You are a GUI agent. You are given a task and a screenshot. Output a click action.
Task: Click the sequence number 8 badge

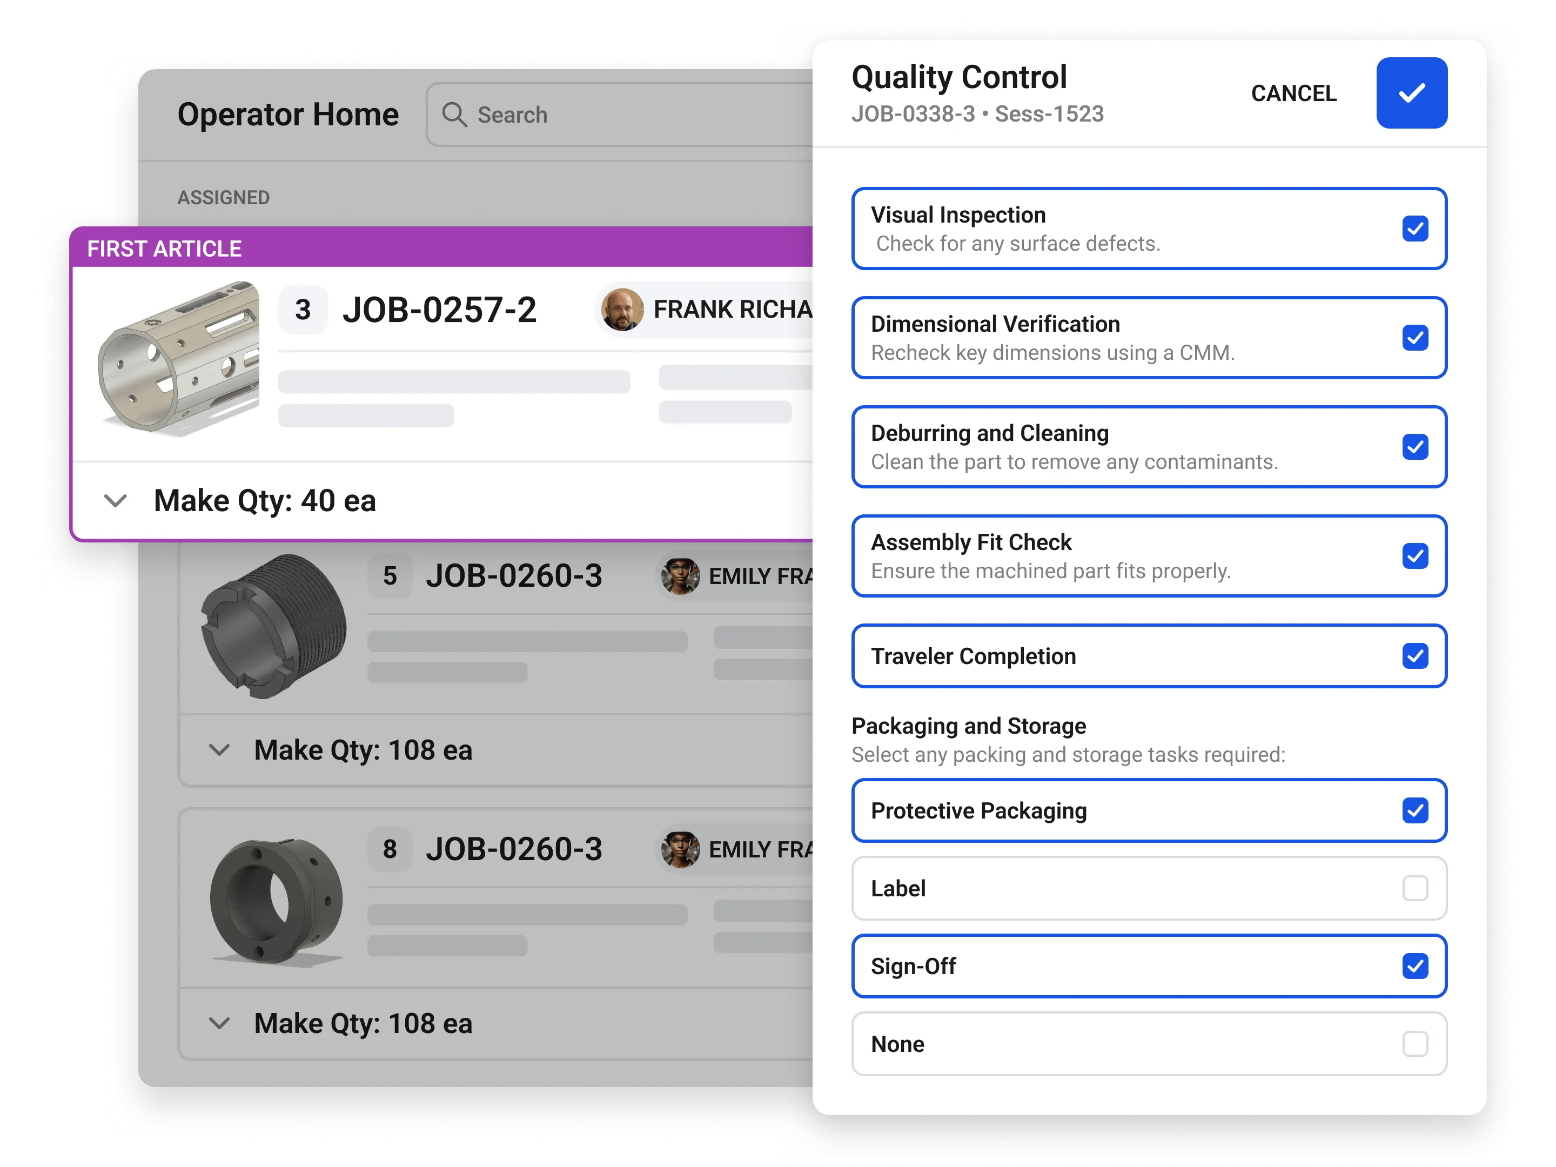pos(390,849)
